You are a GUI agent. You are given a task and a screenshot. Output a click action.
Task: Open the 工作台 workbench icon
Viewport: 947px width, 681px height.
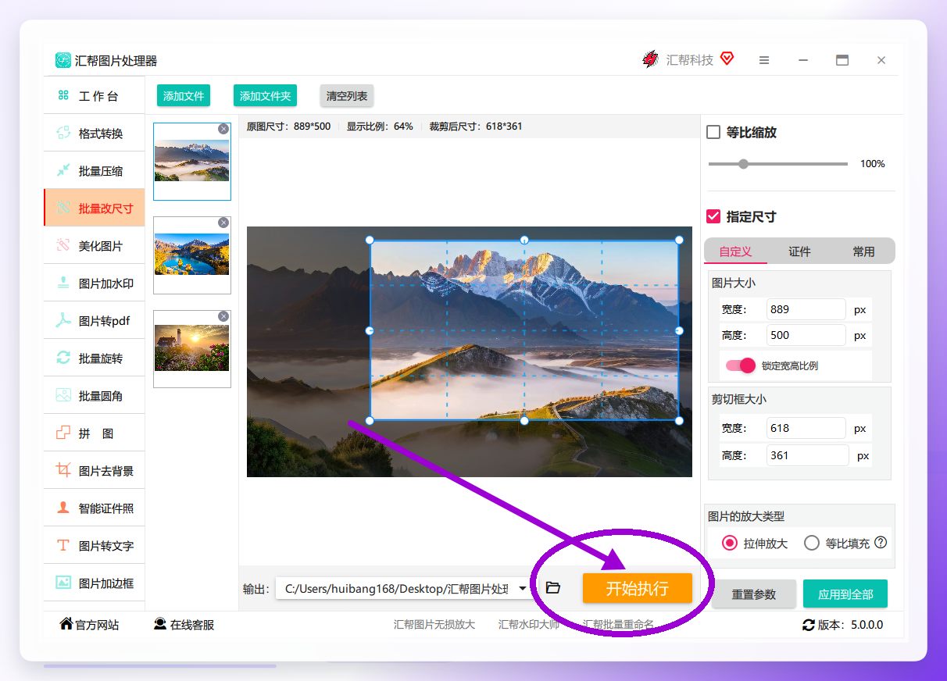click(63, 95)
